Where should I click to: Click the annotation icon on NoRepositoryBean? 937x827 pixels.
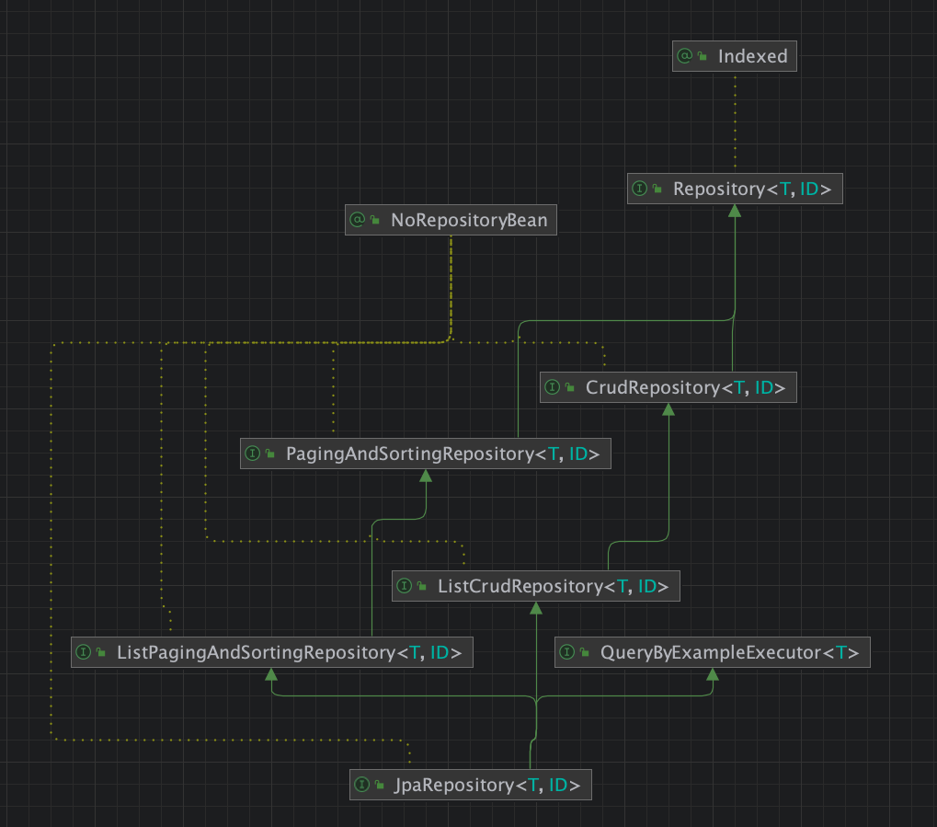click(x=358, y=220)
